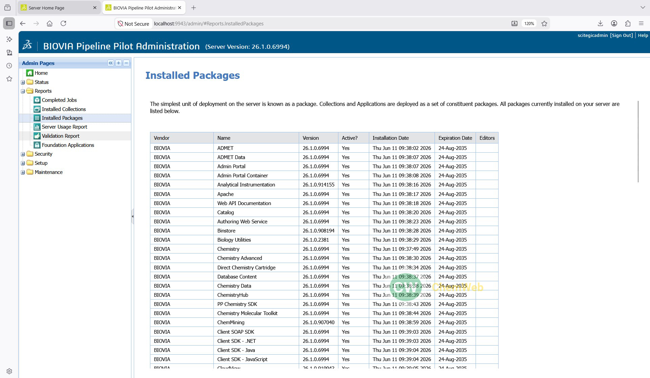650x378 pixels.
Task: Select the Server Usage Report chart icon
Action: (x=37, y=127)
